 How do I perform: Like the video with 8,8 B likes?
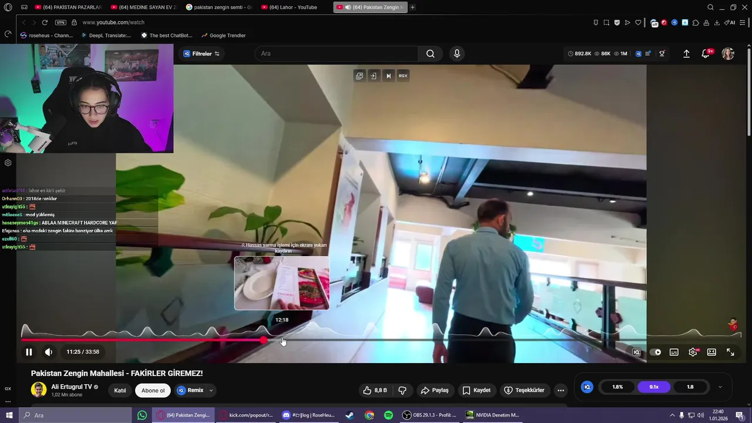(375, 390)
